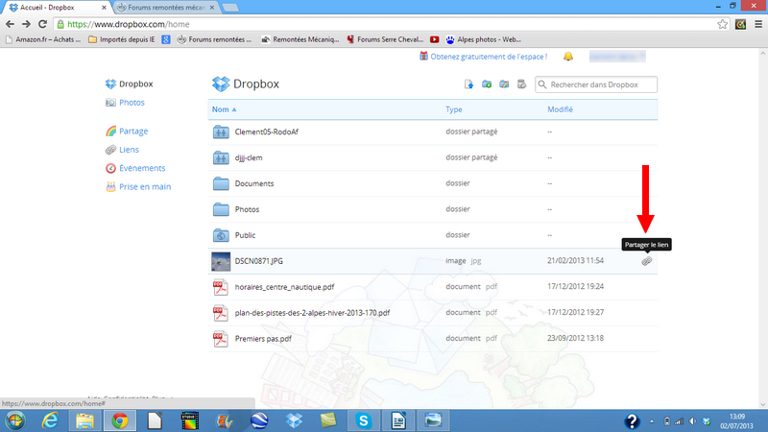Click the Public folder icon
768x432 pixels.
click(221, 235)
